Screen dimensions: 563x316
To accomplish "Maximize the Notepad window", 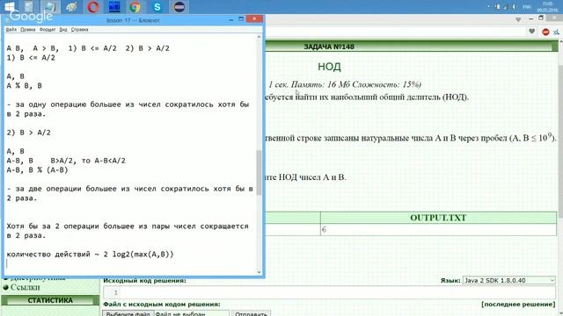I will [x=241, y=19].
